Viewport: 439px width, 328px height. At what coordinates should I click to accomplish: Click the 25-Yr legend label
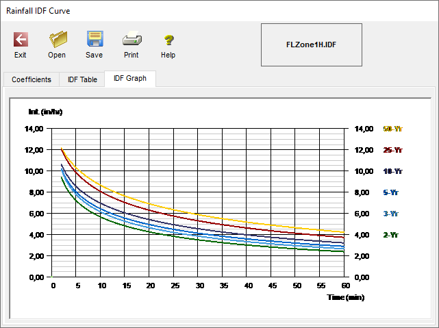392,150
